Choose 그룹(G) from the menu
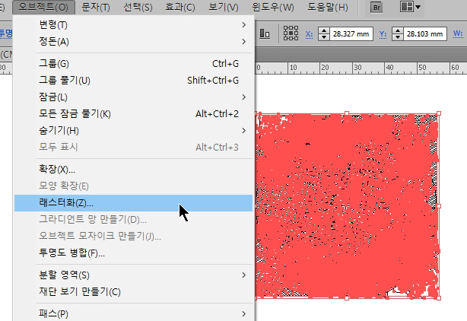This screenshot has width=467, height=321. pyautogui.click(x=133, y=63)
